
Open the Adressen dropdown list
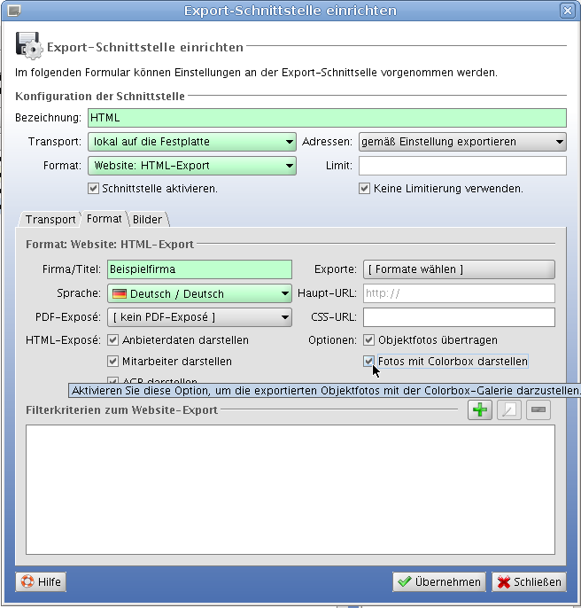pyautogui.click(x=461, y=142)
